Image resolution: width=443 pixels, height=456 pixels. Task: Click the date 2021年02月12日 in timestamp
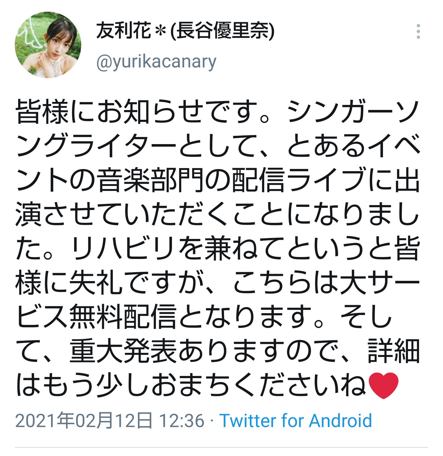pos(84,421)
